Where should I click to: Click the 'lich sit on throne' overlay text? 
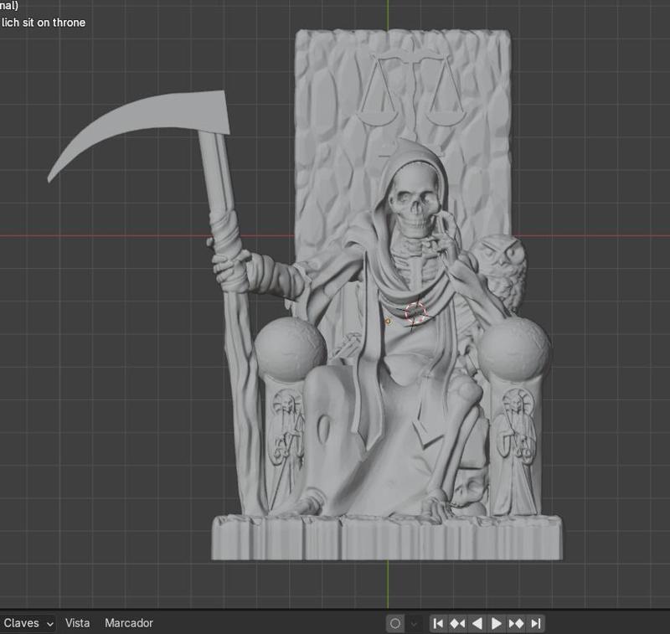pyautogui.click(x=44, y=23)
